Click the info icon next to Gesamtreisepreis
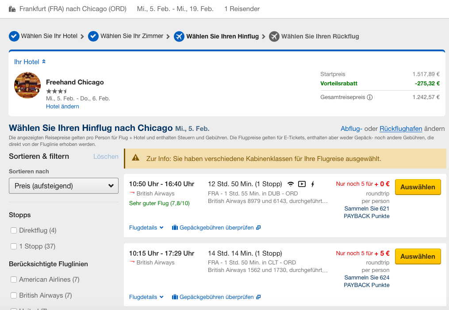 coord(370,97)
